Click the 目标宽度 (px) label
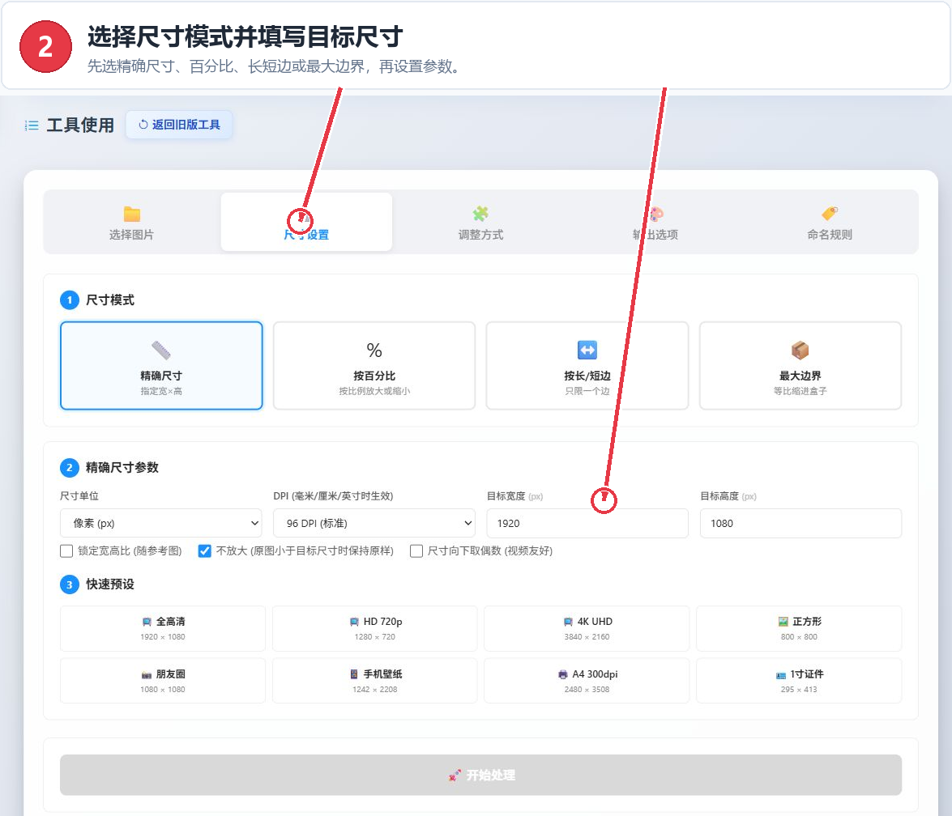Image resolution: width=952 pixels, height=816 pixels. tap(514, 495)
